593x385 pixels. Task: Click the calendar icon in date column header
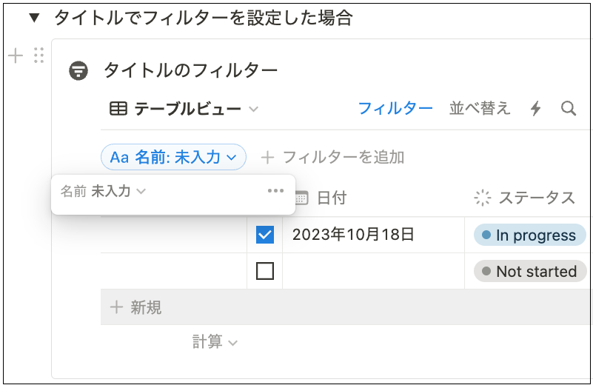click(x=301, y=198)
